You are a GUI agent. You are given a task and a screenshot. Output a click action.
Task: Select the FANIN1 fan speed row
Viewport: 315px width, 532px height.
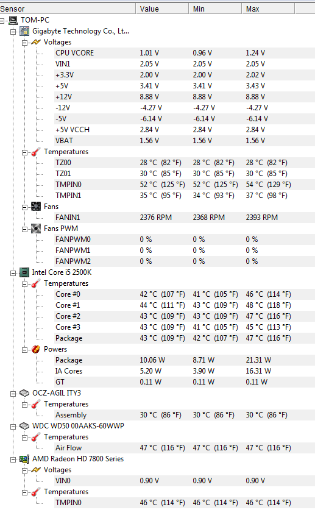point(185,218)
